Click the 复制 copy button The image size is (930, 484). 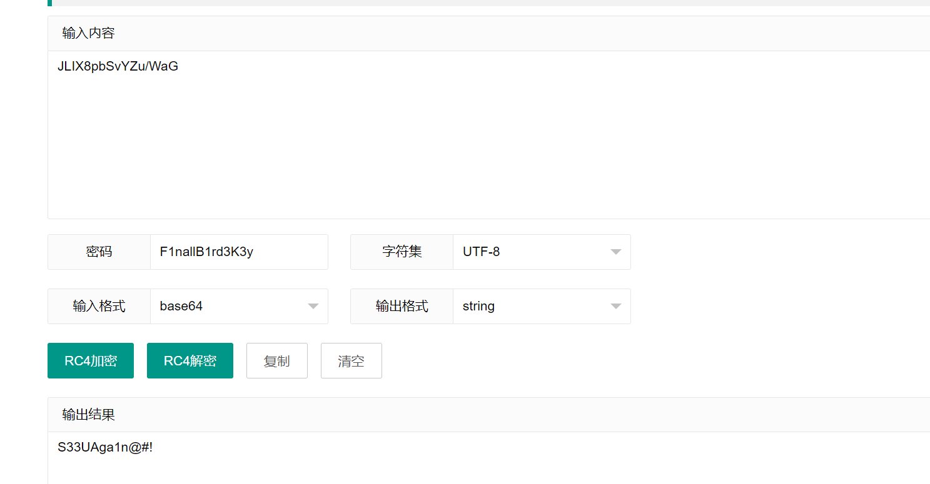pos(276,361)
